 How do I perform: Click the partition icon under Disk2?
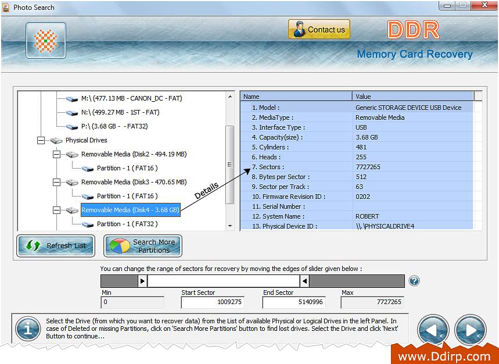(88, 169)
